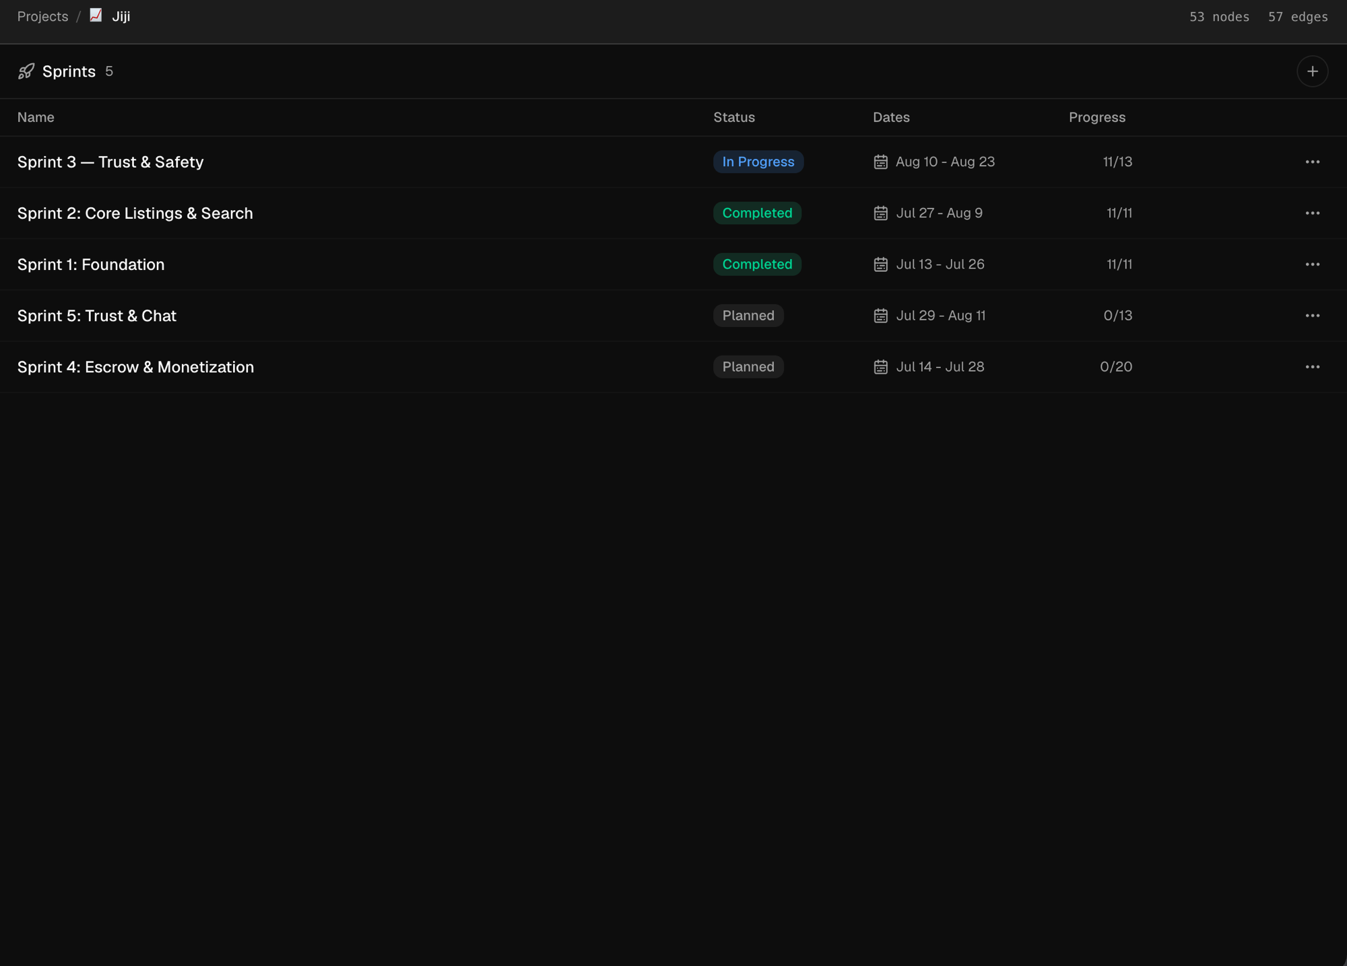Click the 0/13 progress value
Image resolution: width=1347 pixels, height=966 pixels.
point(1117,315)
